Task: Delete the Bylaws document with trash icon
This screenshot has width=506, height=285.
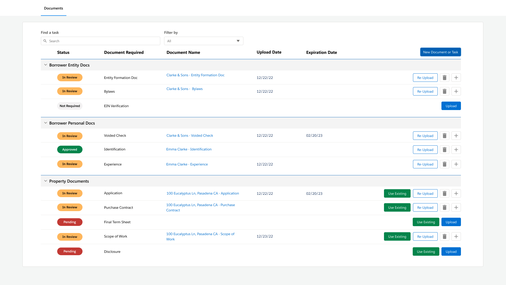Action: (x=444, y=91)
